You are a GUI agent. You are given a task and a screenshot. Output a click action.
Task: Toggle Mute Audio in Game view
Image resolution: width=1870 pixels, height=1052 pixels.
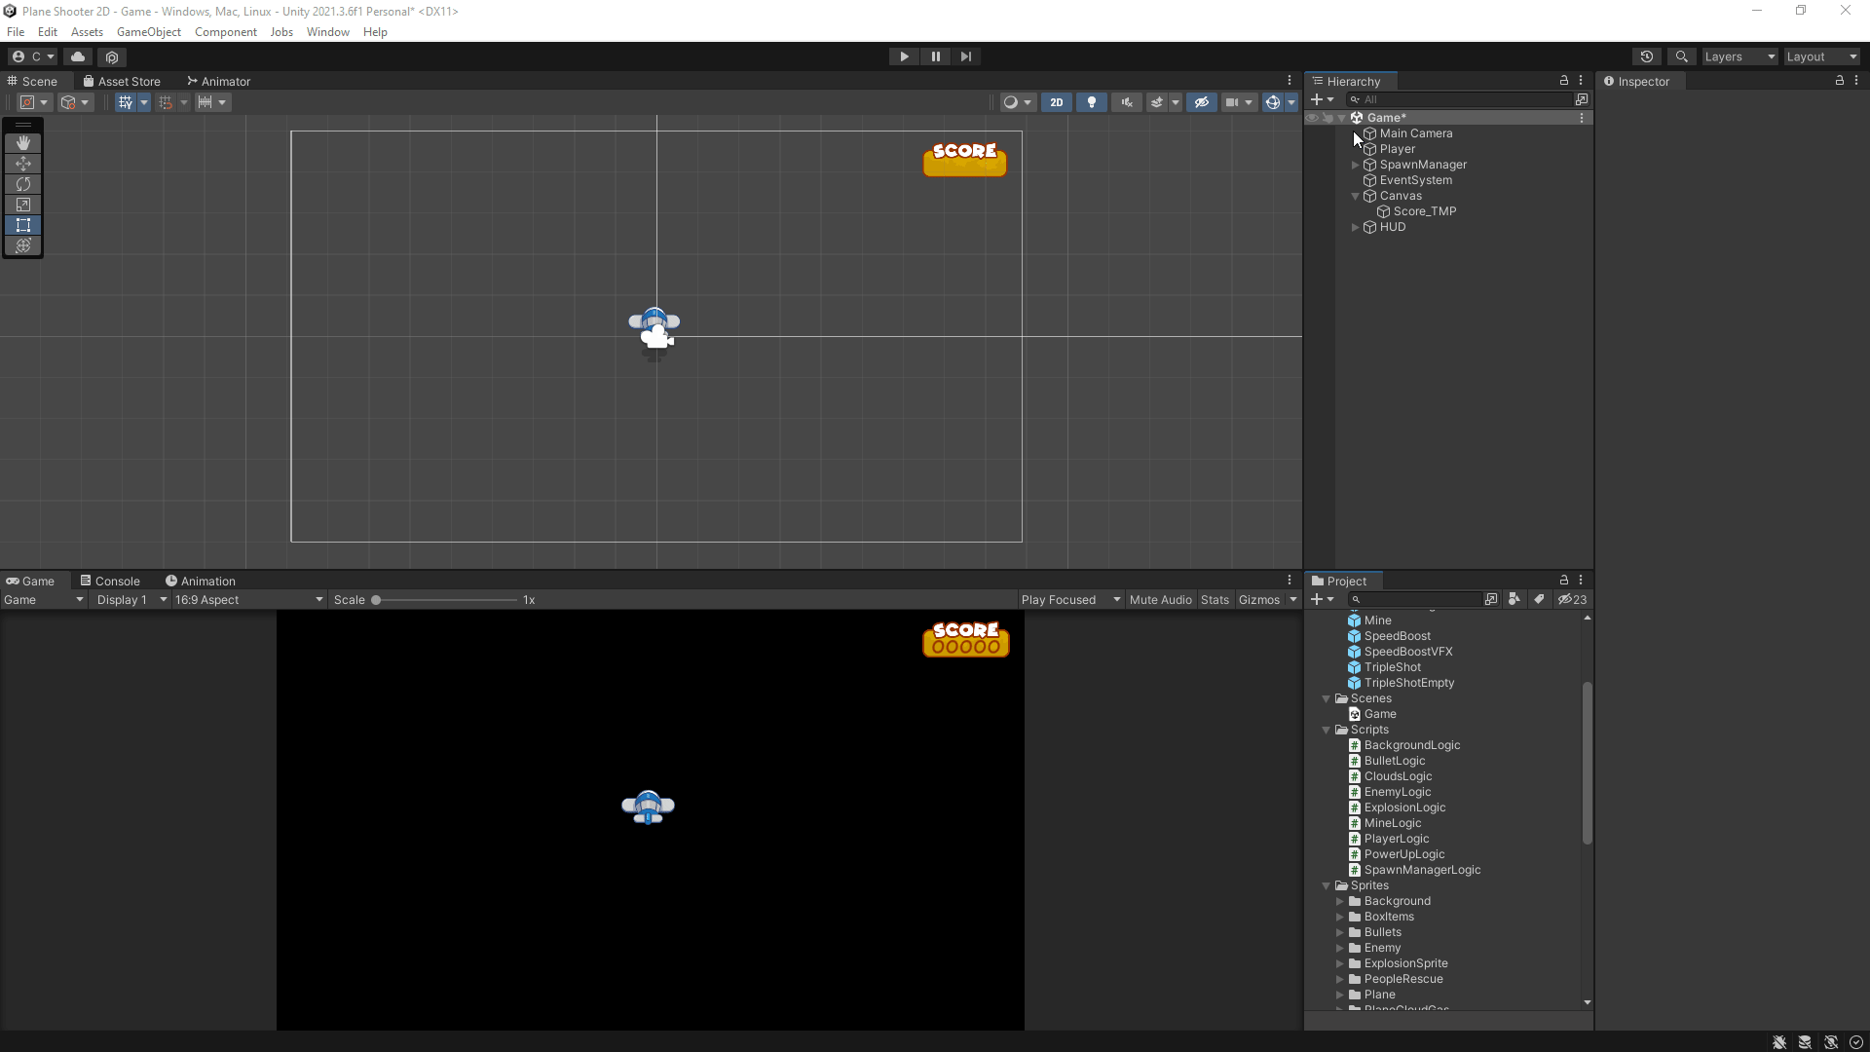[1160, 600]
